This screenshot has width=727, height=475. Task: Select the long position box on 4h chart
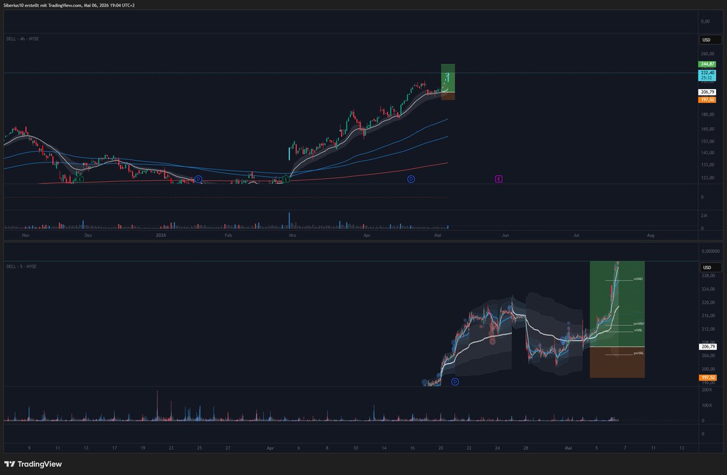(x=448, y=82)
